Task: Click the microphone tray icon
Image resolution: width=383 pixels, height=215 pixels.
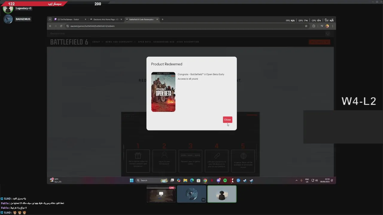Action: click(301, 180)
